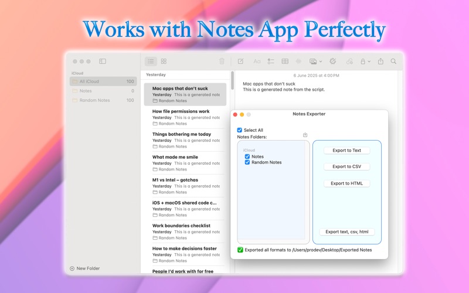Open note How file permissions work
469x293 pixels.
point(185,117)
